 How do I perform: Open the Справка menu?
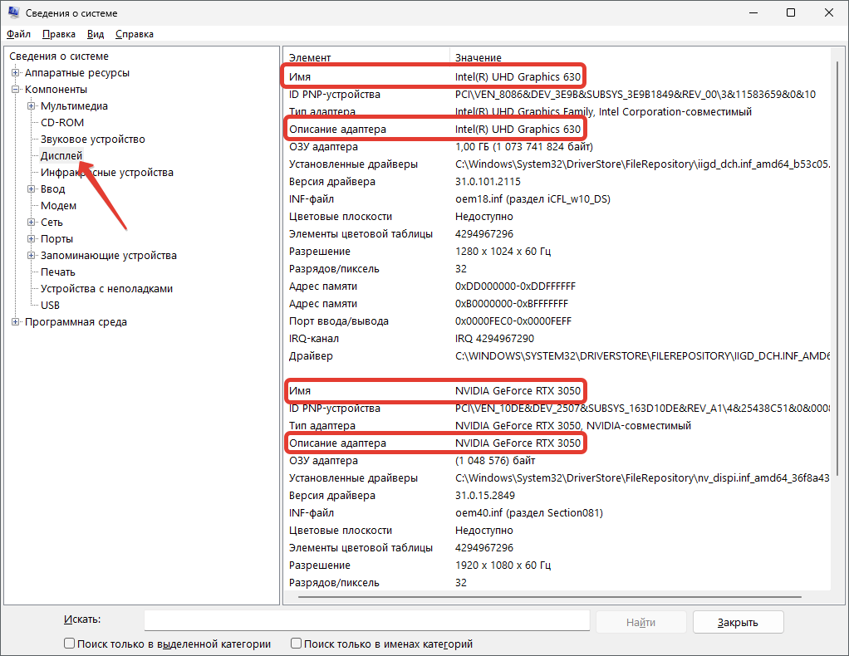pyautogui.click(x=135, y=34)
